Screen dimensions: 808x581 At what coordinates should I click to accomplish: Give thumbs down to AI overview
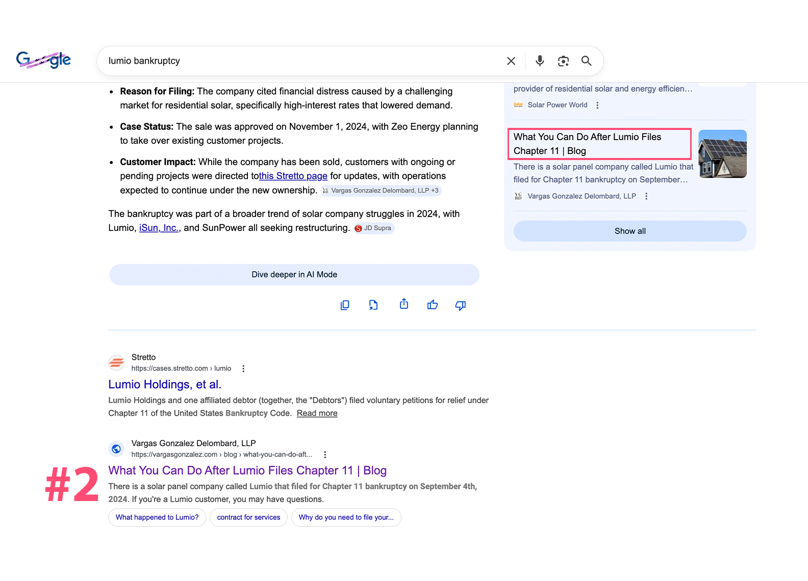click(x=461, y=305)
